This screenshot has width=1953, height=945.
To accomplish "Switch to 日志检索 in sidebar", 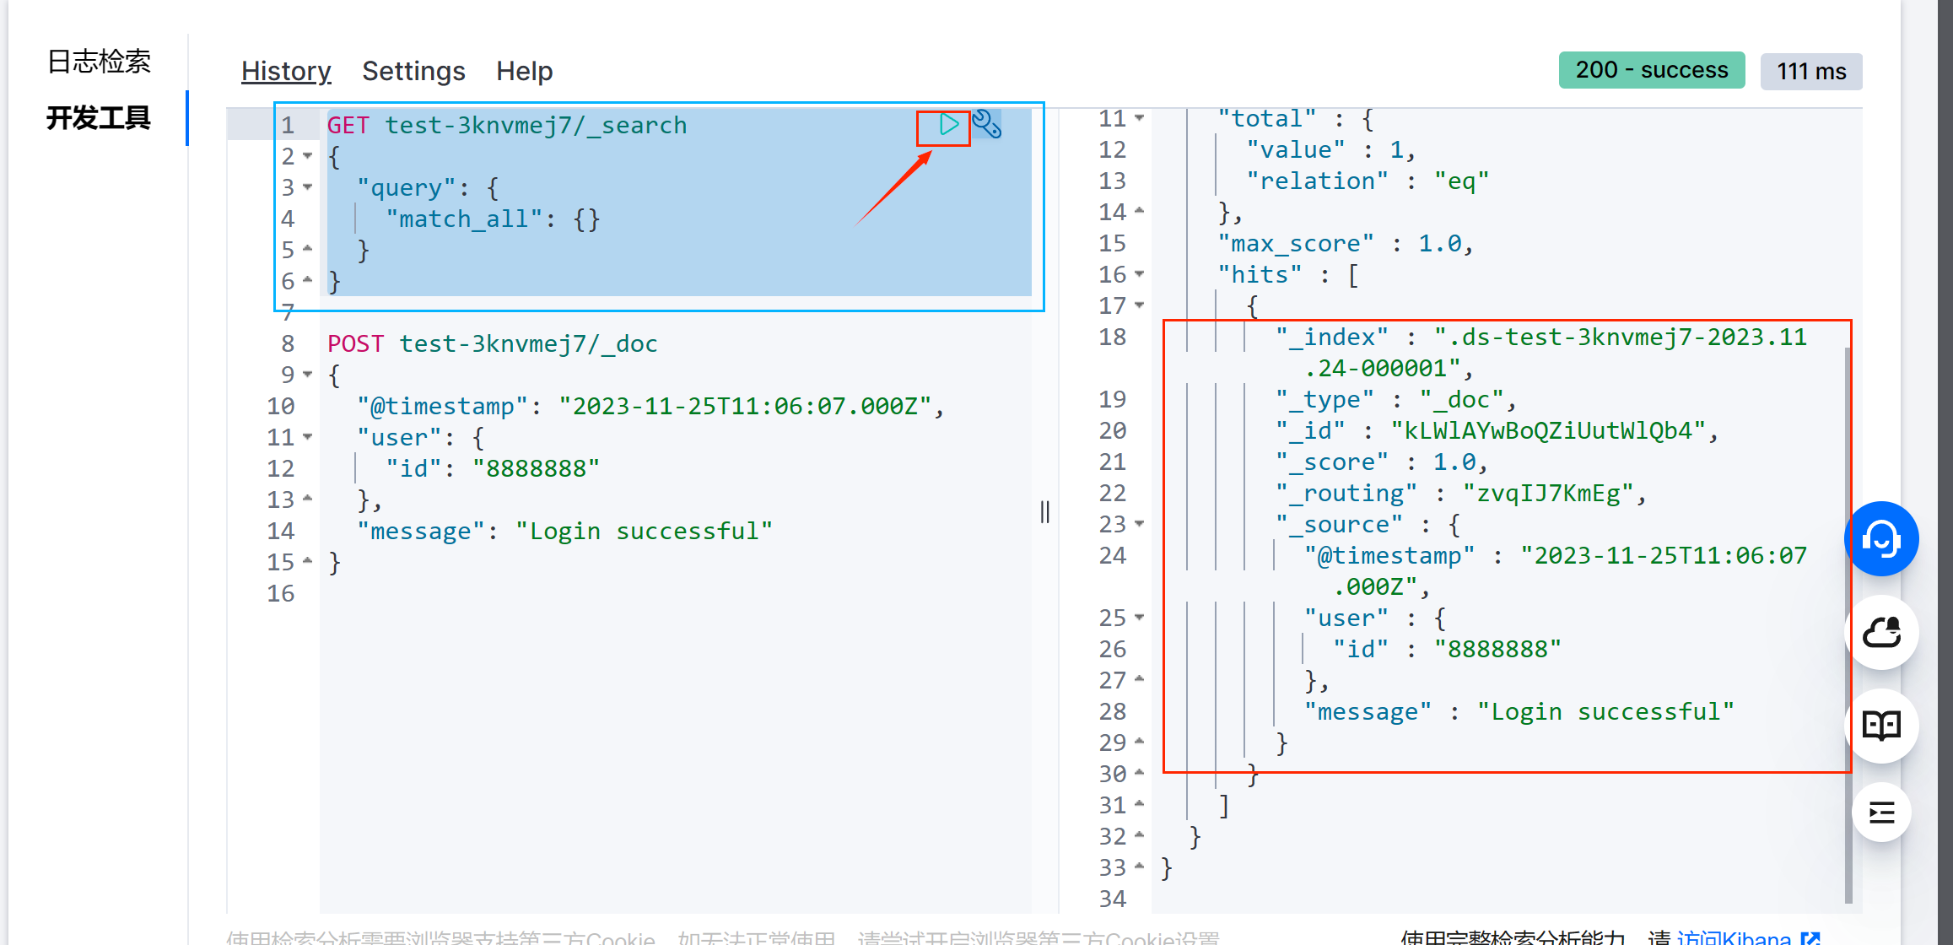I will pos(99,62).
